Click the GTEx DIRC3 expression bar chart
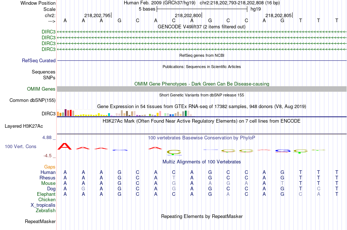Image resolution: width=347 pixels, height=230 pixels. [126, 113]
